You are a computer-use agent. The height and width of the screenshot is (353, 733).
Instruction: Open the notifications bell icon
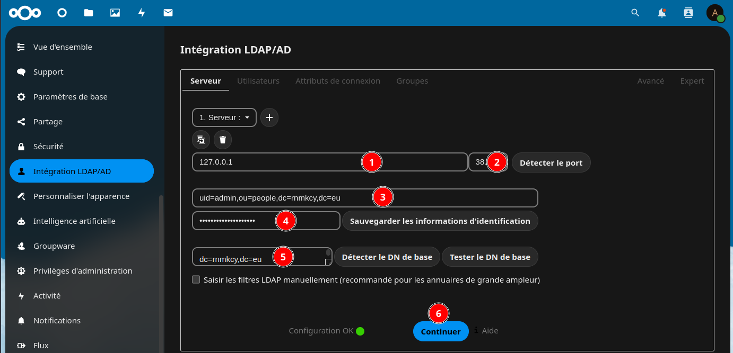click(661, 13)
